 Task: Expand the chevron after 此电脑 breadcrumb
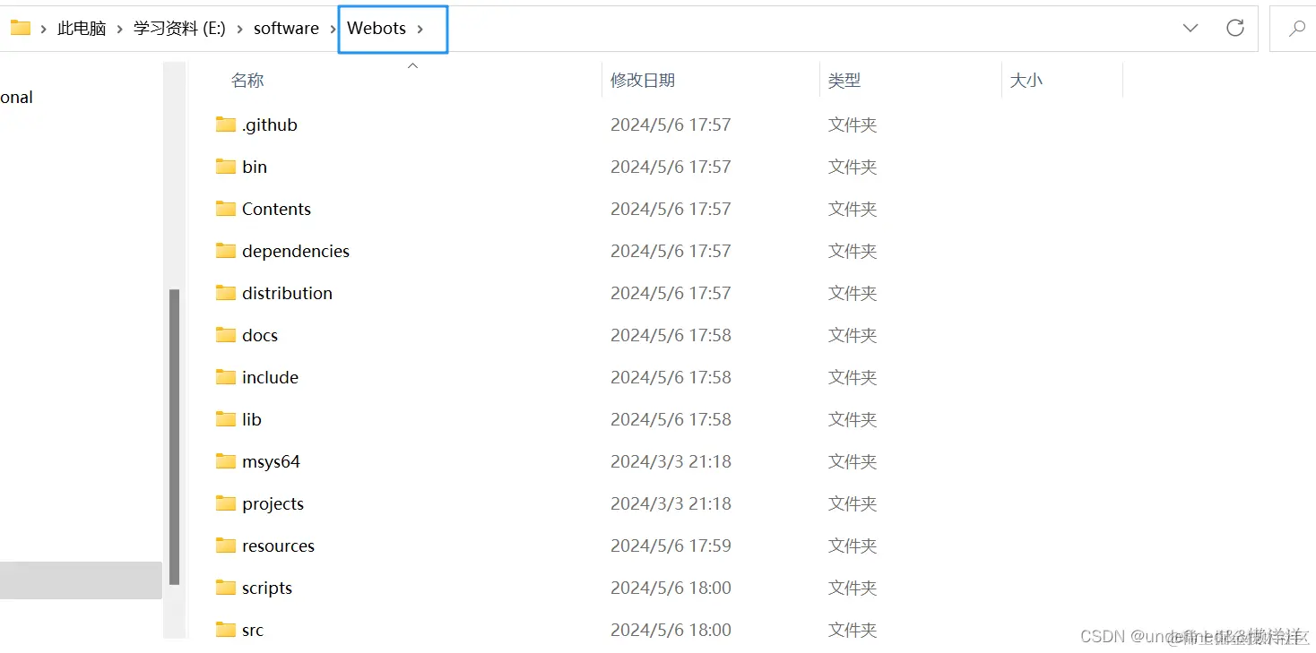[x=119, y=29]
